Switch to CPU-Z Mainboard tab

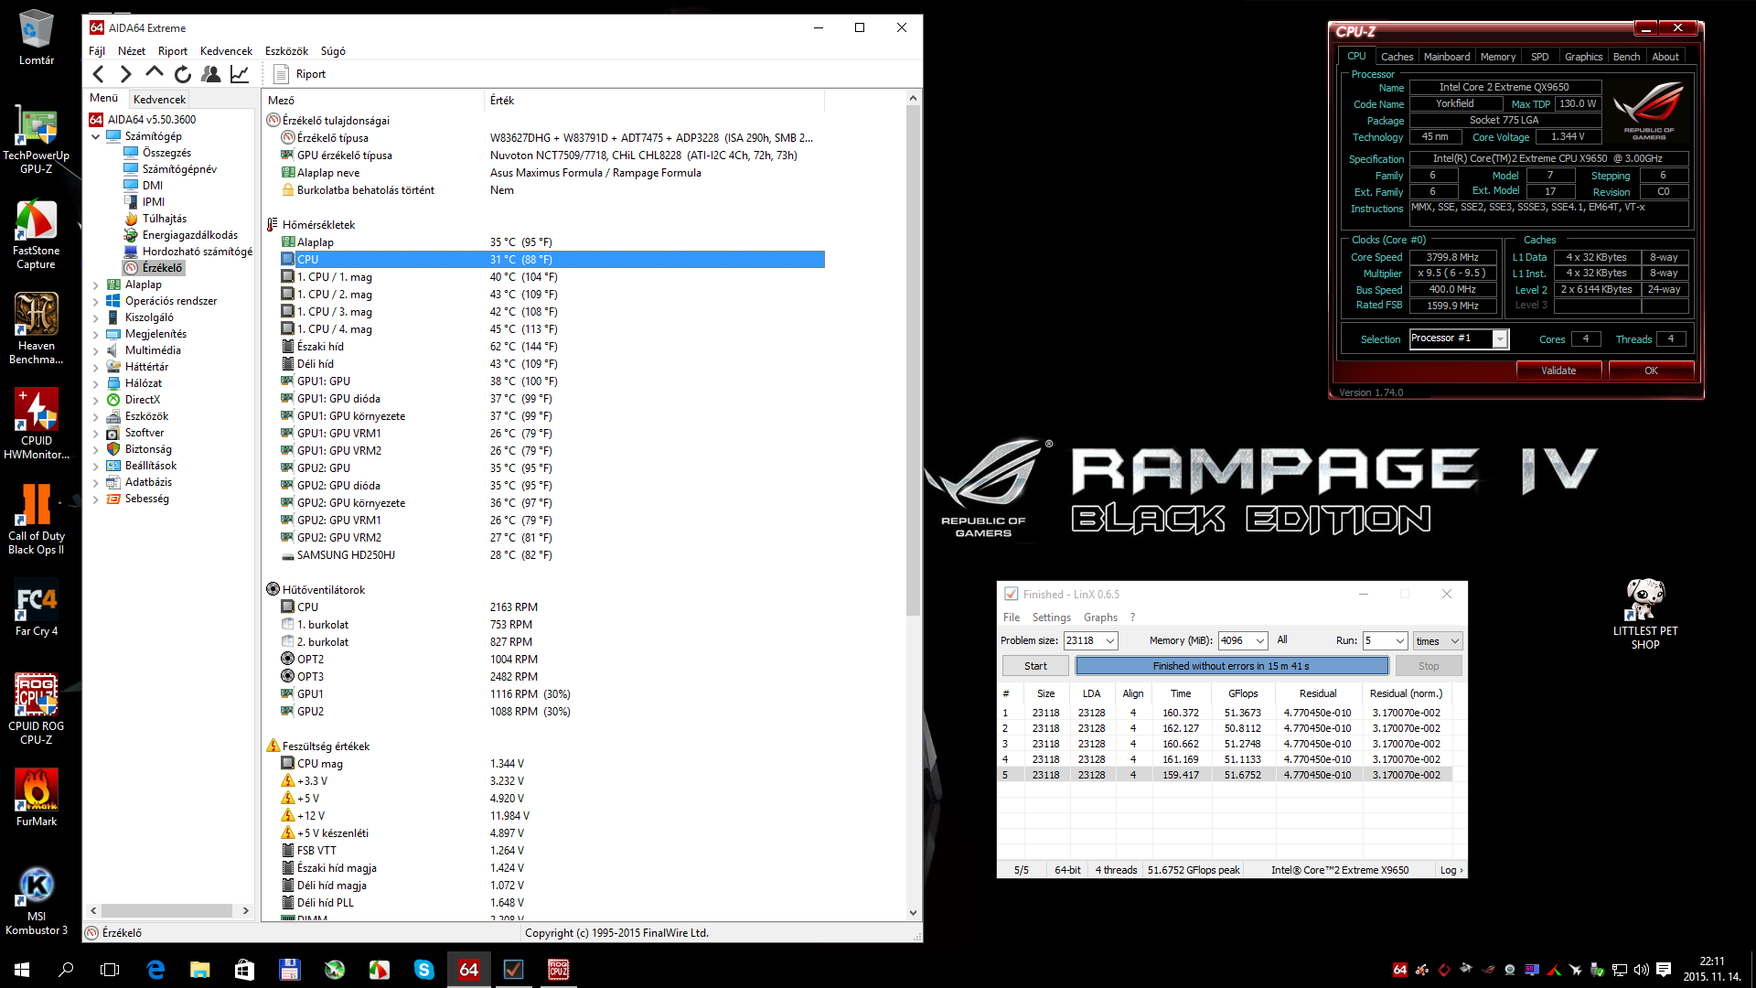[1447, 57]
